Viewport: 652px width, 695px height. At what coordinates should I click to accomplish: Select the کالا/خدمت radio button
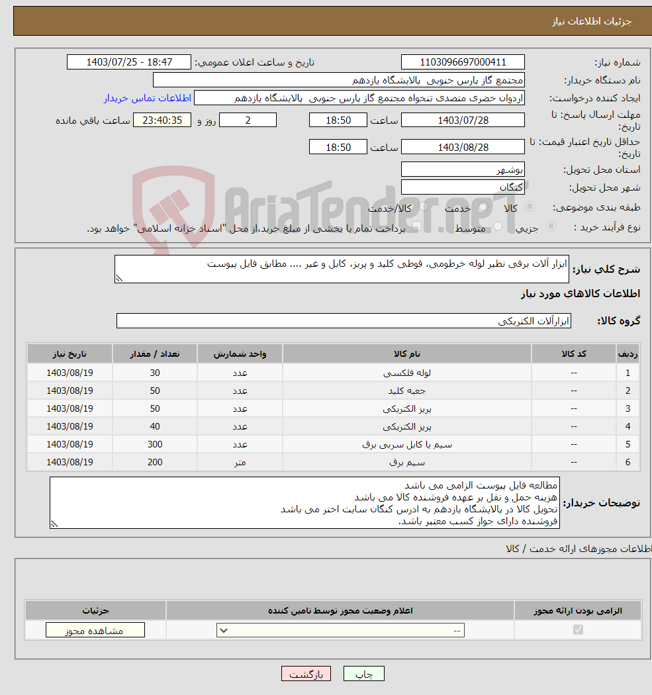(424, 207)
